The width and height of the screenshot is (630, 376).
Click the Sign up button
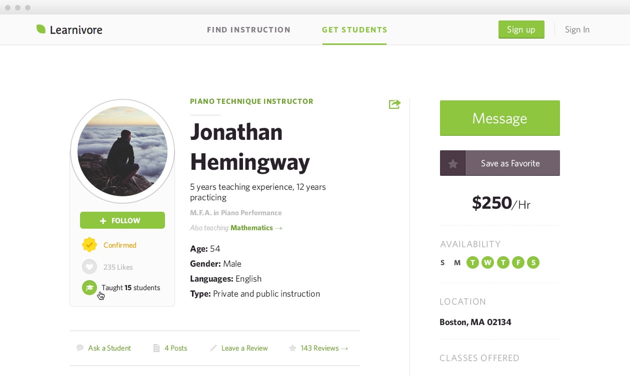coord(521,29)
